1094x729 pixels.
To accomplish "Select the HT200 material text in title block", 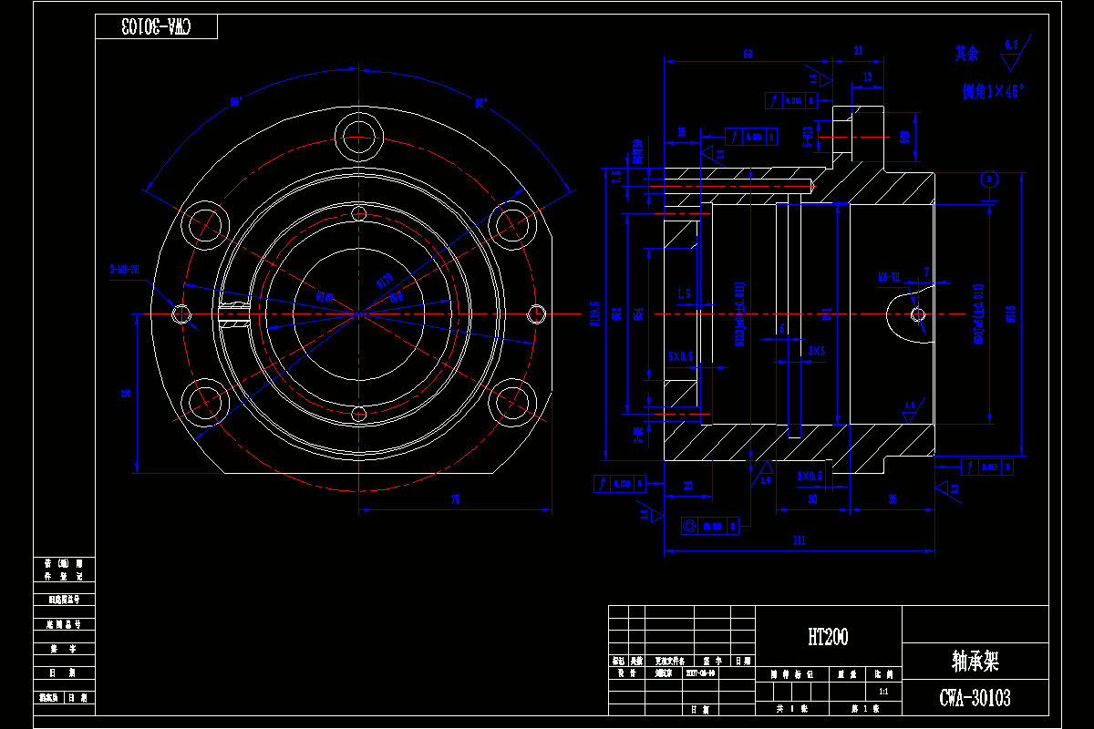I will tap(828, 637).
